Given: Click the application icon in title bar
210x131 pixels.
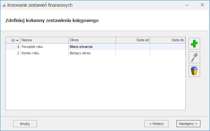Looking at the screenshot, I should tap(4, 5).
